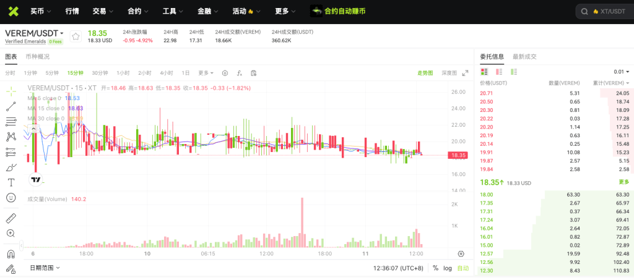Expand the 买币 menu
The image size is (634, 280).
[40, 11]
